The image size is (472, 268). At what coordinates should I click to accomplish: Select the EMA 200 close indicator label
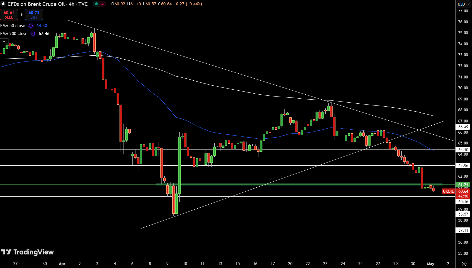pos(14,34)
